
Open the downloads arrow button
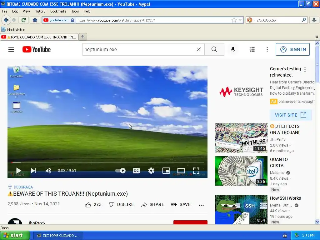(314, 20)
